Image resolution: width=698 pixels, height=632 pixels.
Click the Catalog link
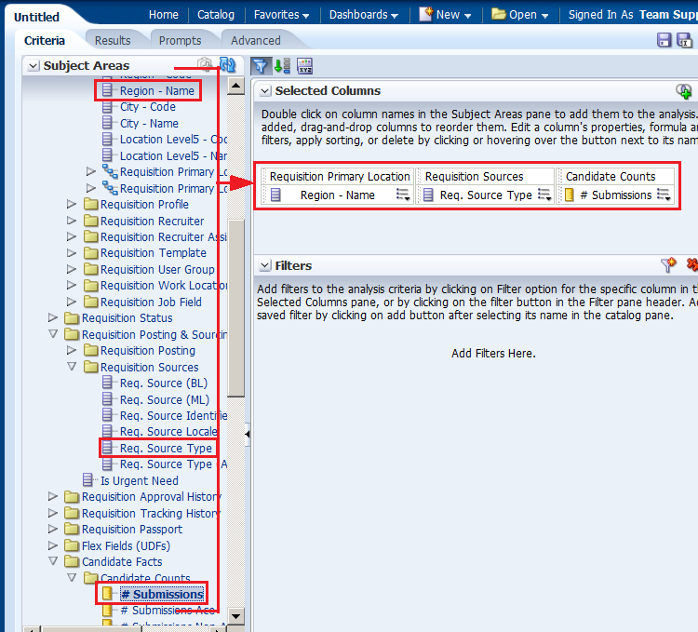(x=216, y=15)
